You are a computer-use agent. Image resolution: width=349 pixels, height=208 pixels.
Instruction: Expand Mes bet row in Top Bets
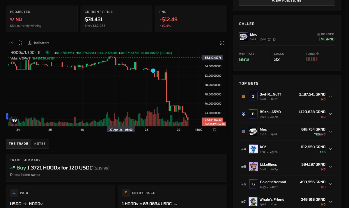coord(331,132)
